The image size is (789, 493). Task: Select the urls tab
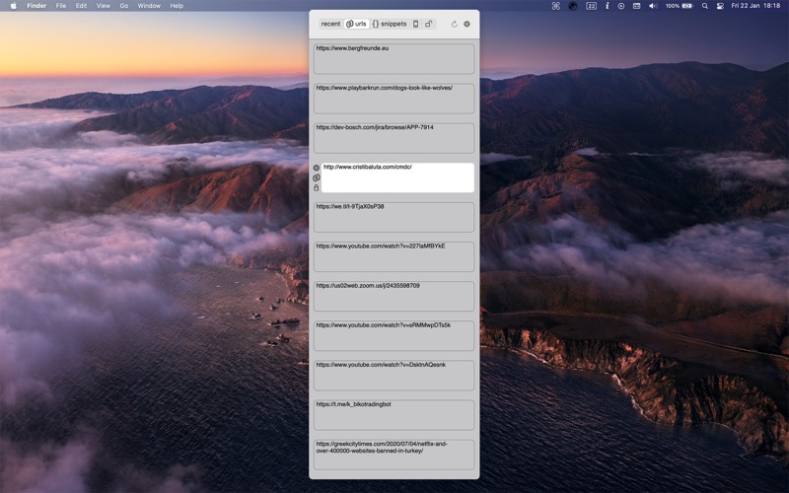tap(356, 24)
